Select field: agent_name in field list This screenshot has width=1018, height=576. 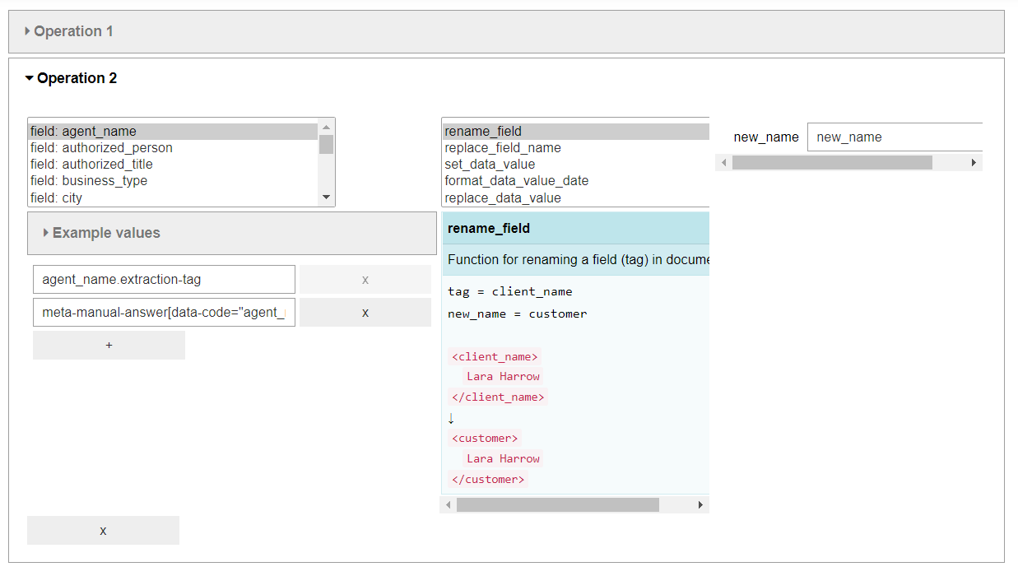point(173,131)
